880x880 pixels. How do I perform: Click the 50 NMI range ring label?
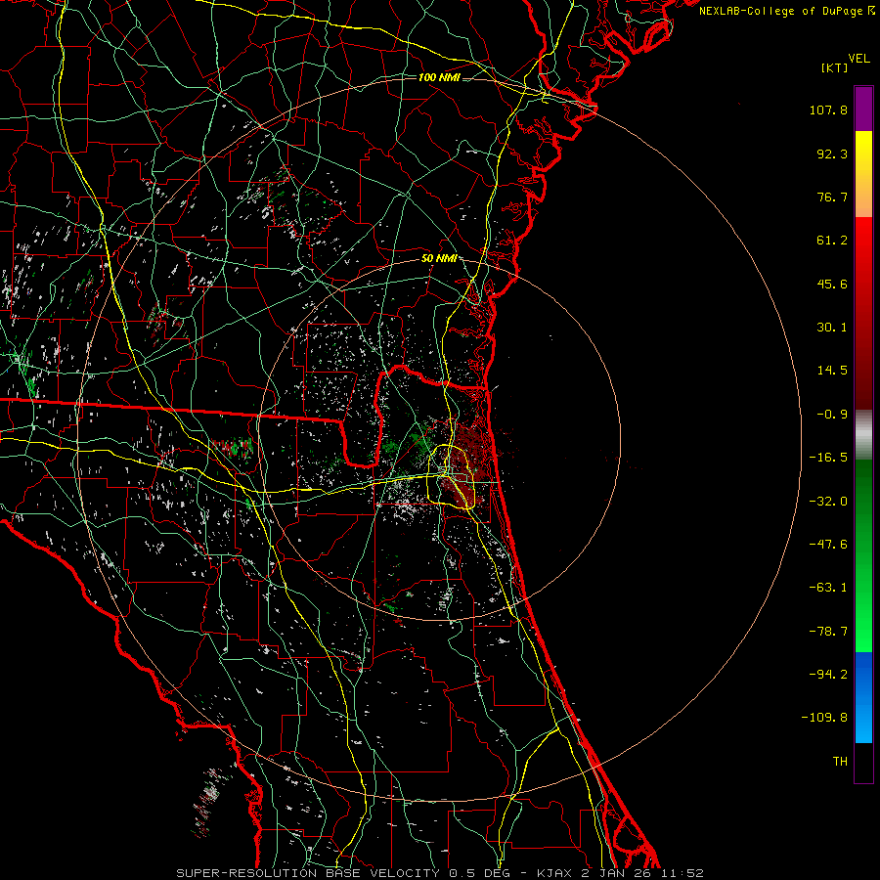(439, 258)
